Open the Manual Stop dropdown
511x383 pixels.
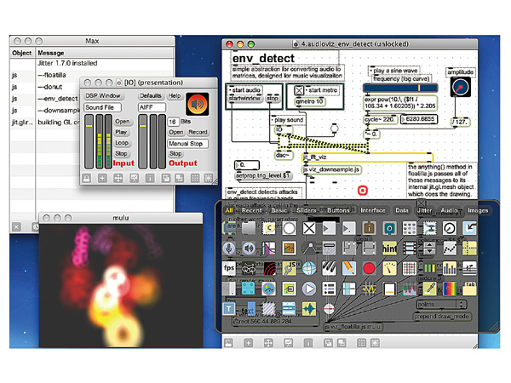188,143
